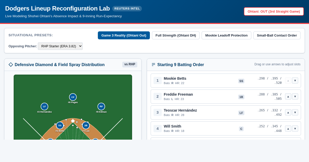The height and width of the screenshot is (162, 309).
Task: Open the Opposing Pitcher dropdown
Action: tap(60, 46)
